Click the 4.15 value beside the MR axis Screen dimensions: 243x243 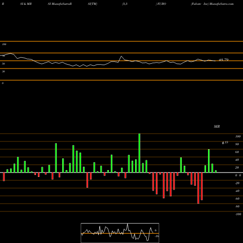[225, 142]
